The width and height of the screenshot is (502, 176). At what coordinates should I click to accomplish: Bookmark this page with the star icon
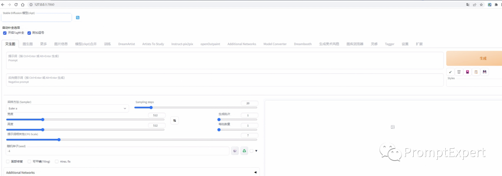[x=481, y=5]
